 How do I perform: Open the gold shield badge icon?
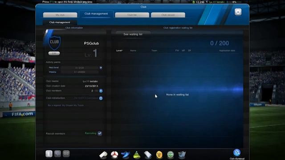coord(159,155)
